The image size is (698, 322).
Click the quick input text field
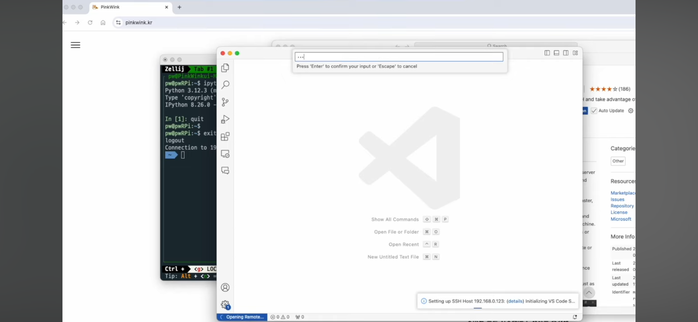tap(399, 57)
